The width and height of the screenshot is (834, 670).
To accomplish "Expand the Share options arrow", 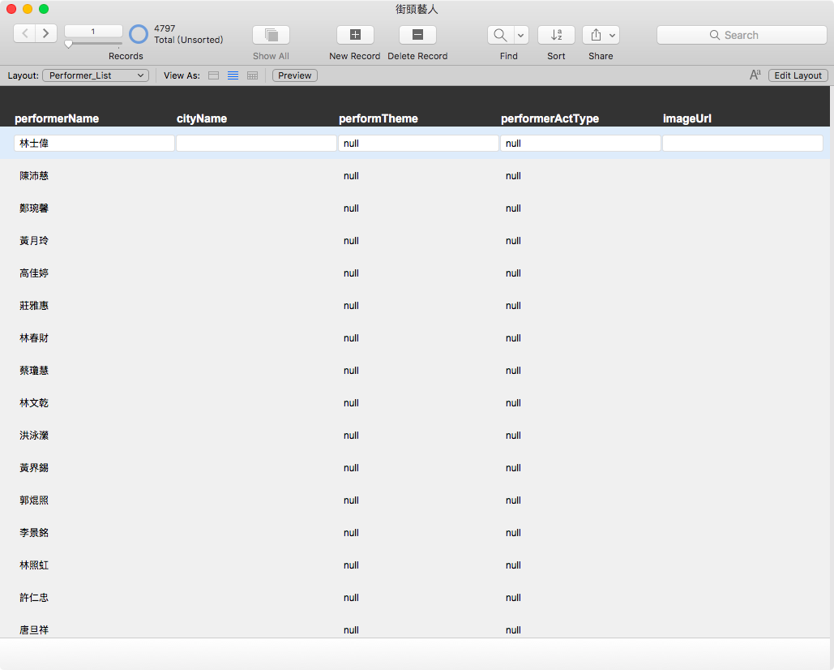I will point(613,35).
